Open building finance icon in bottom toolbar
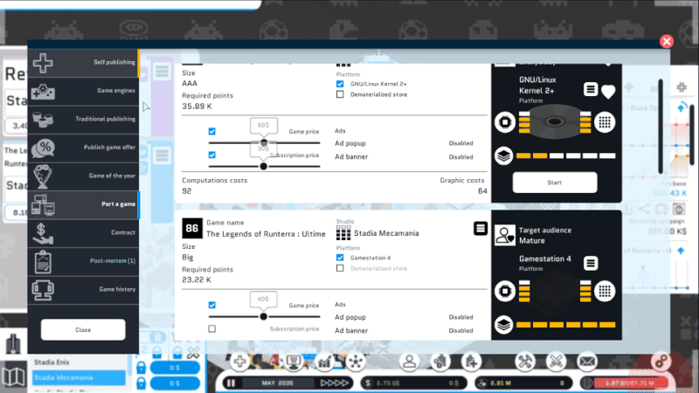 point(440,362)
